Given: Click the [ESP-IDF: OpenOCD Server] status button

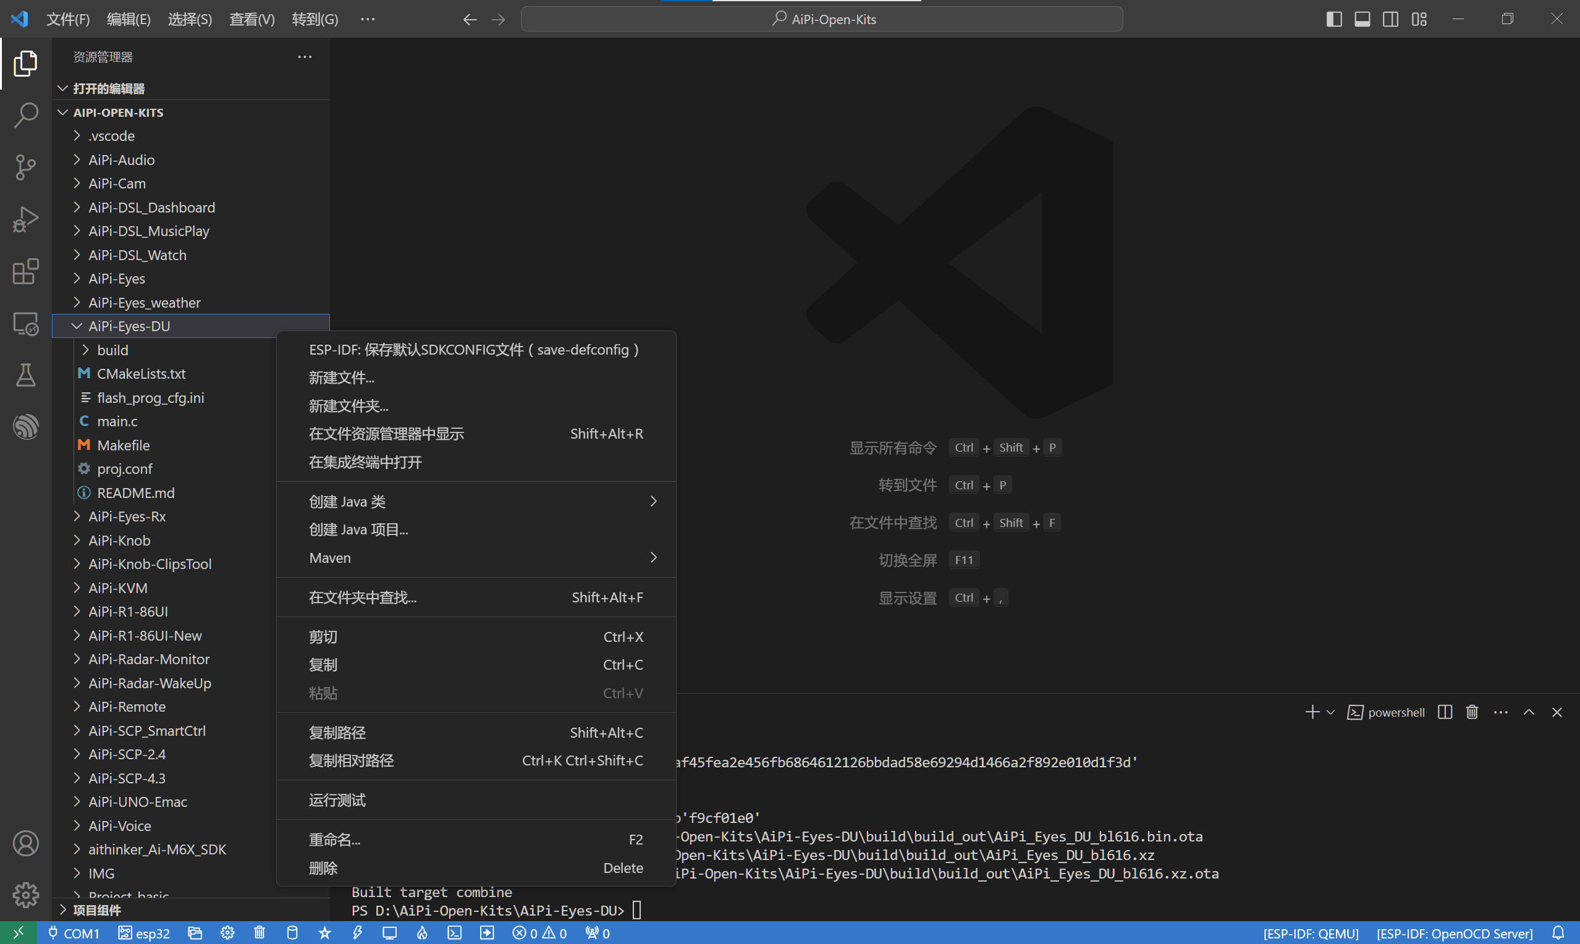Looking at the screenshot, I should (x=1454, y=932).
